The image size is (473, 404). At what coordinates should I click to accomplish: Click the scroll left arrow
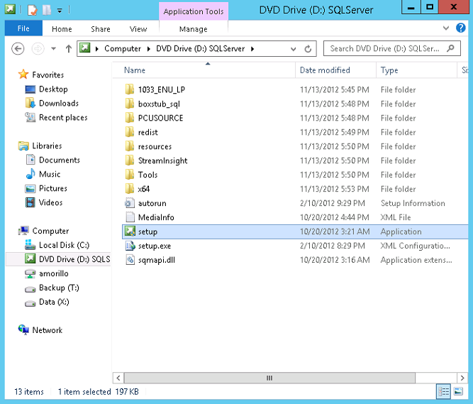pyautogui.click(x=118, y=378)
